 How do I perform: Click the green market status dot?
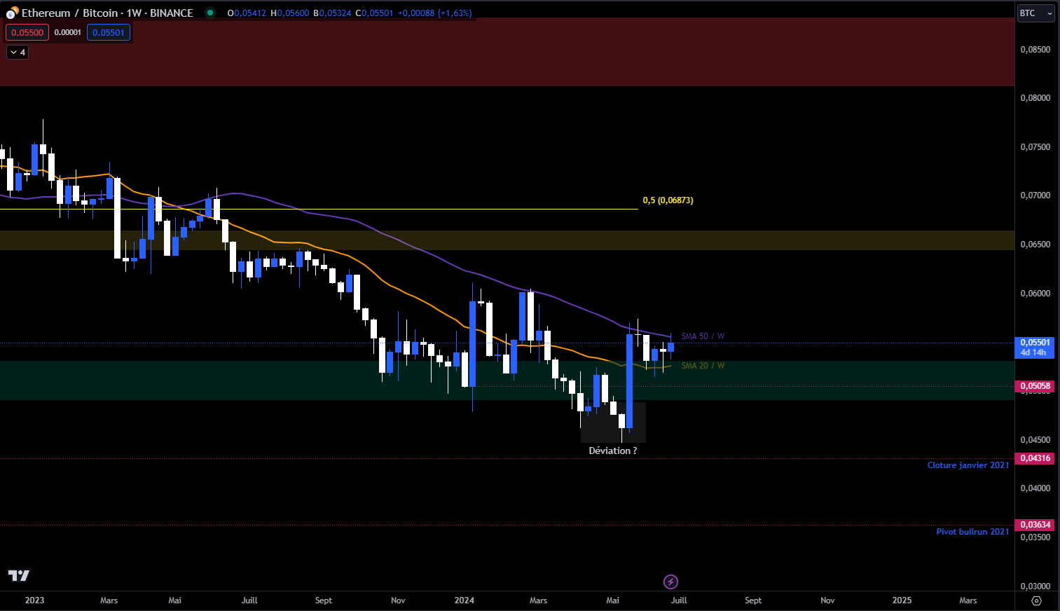coord(209,13)
